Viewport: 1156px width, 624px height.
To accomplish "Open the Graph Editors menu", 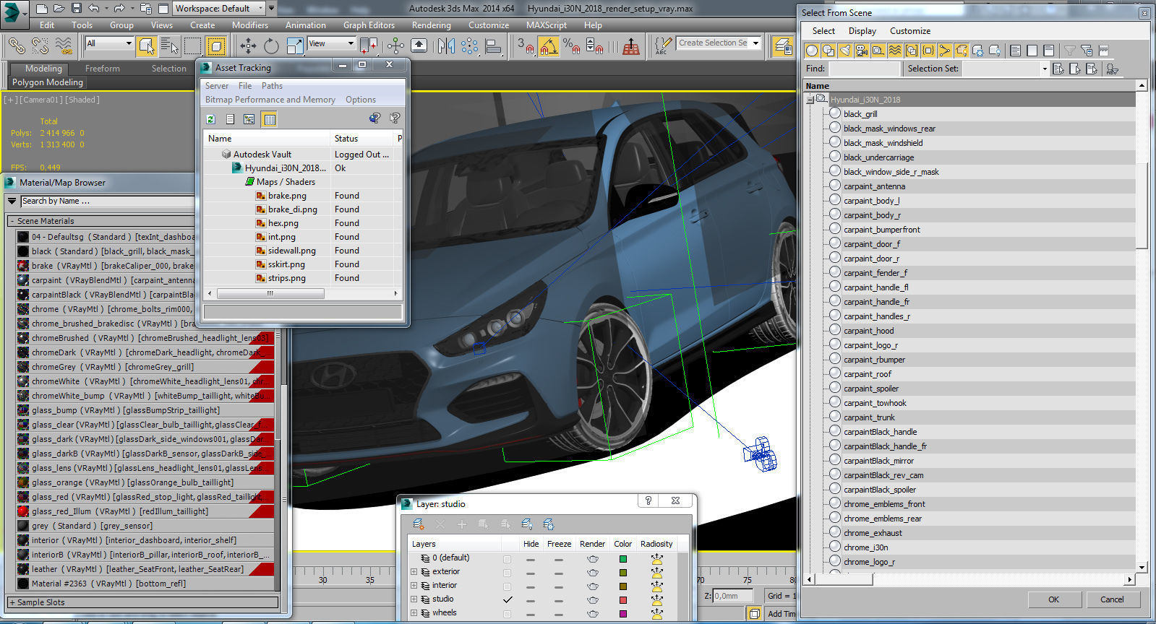I will (369, 25).
